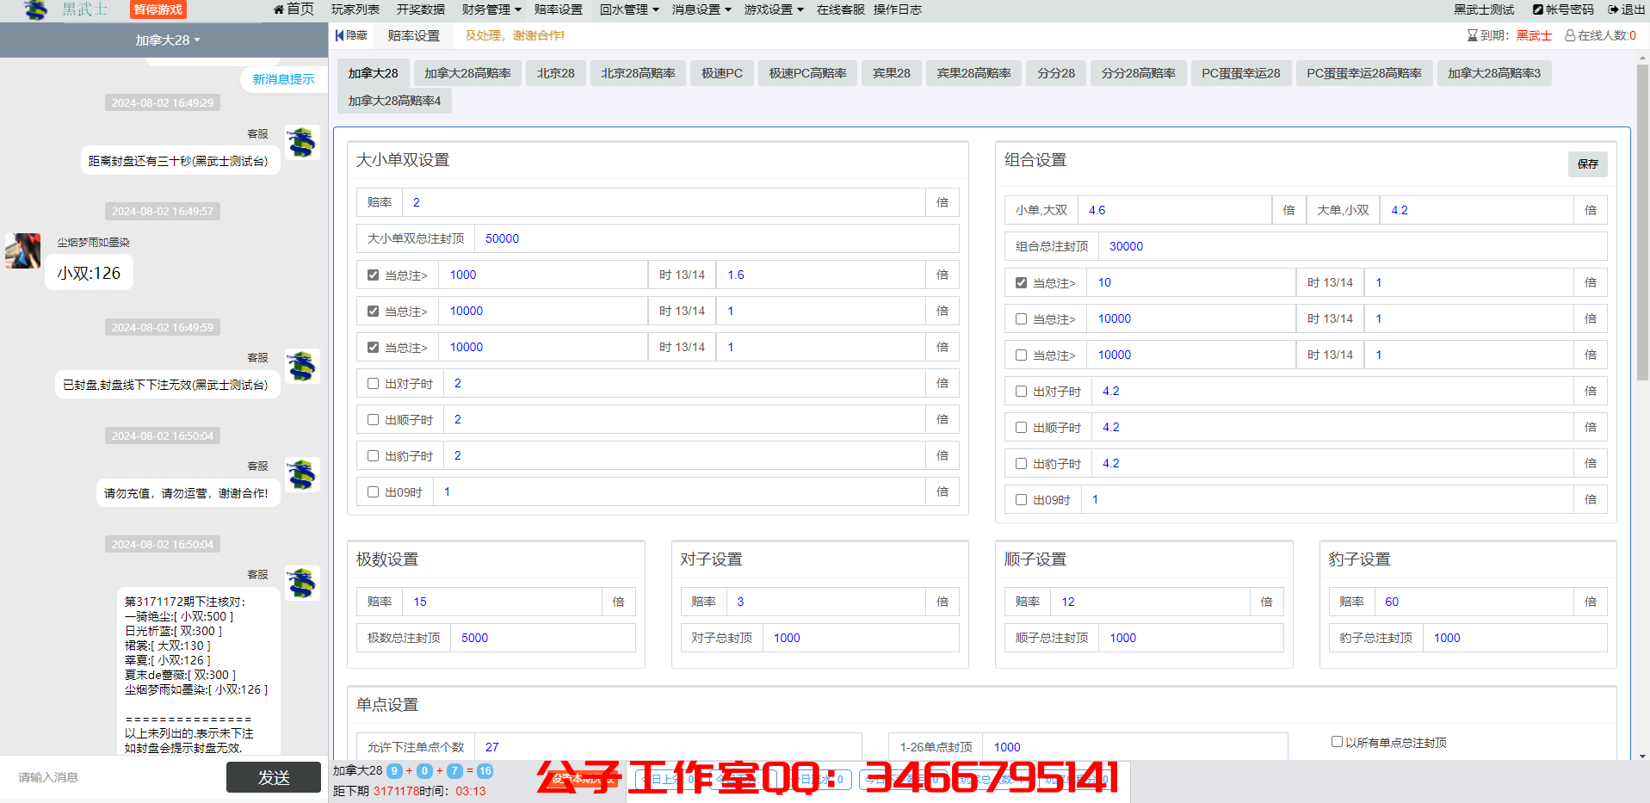Enable 出对子时 checkbox in 大小单双设置
The width and height of the screenshot is (1650, 803).
coord(373,384)
